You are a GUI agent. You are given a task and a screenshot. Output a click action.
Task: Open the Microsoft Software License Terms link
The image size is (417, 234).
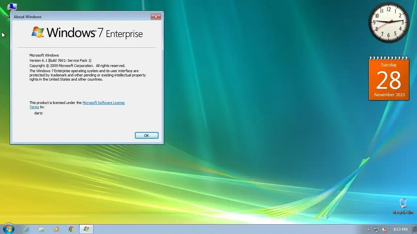[x=103, y=103]
